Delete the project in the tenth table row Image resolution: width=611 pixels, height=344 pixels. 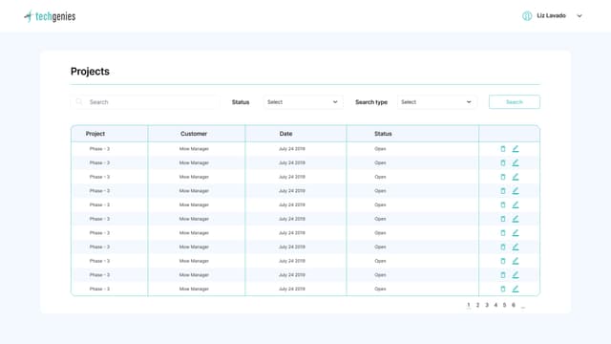pyautogui.click(x=503, y=275)
